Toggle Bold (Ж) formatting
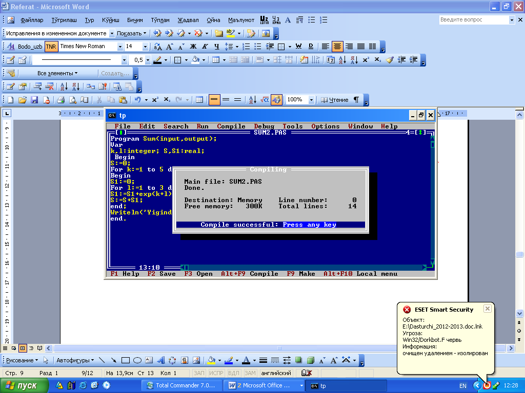The height and width of the screenshot is (393, 525). (x=193, y=47)
